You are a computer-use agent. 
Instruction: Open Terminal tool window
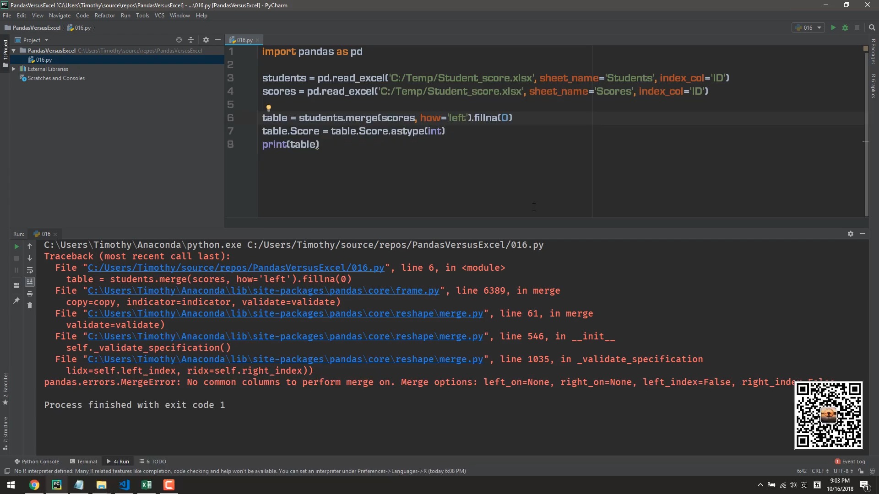point(83,462)
